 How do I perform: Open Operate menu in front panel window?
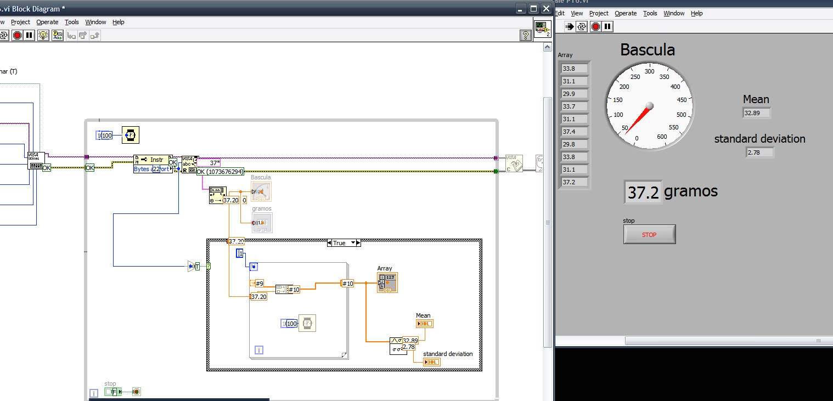pos(626,13)
